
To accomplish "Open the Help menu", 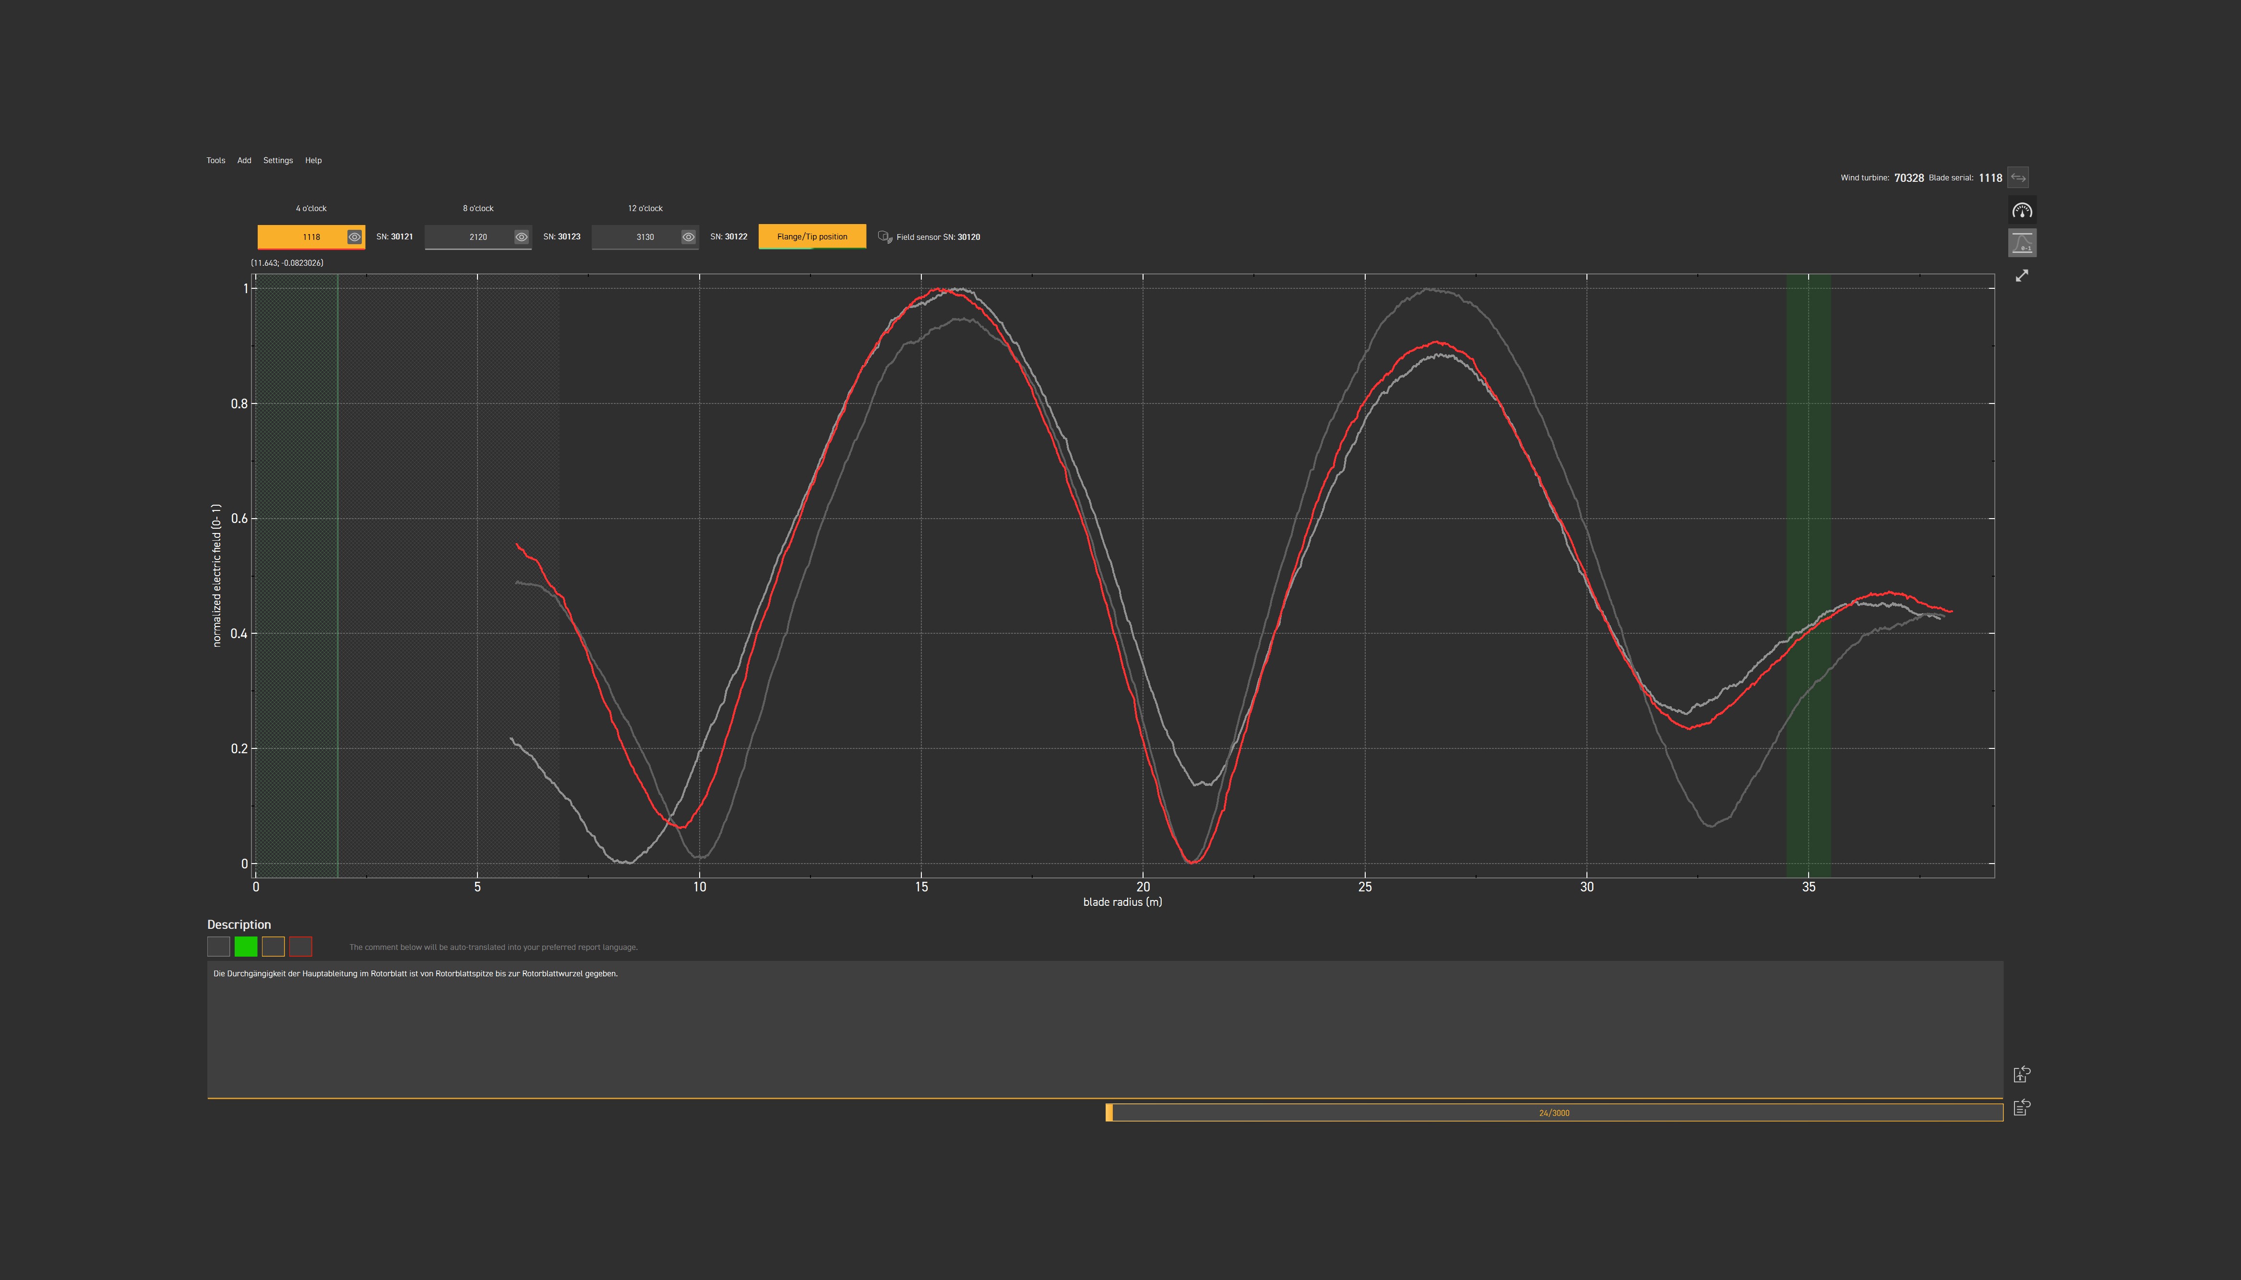I will (313, 160).
